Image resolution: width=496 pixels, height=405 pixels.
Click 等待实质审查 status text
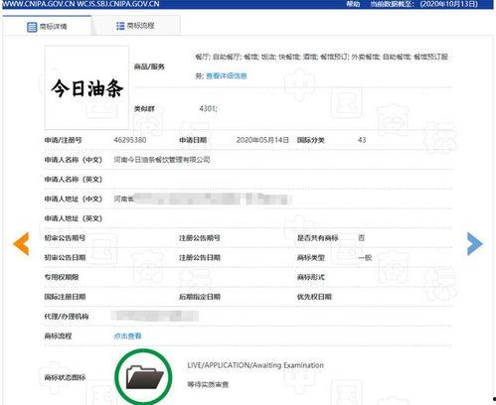click(208, 384)
